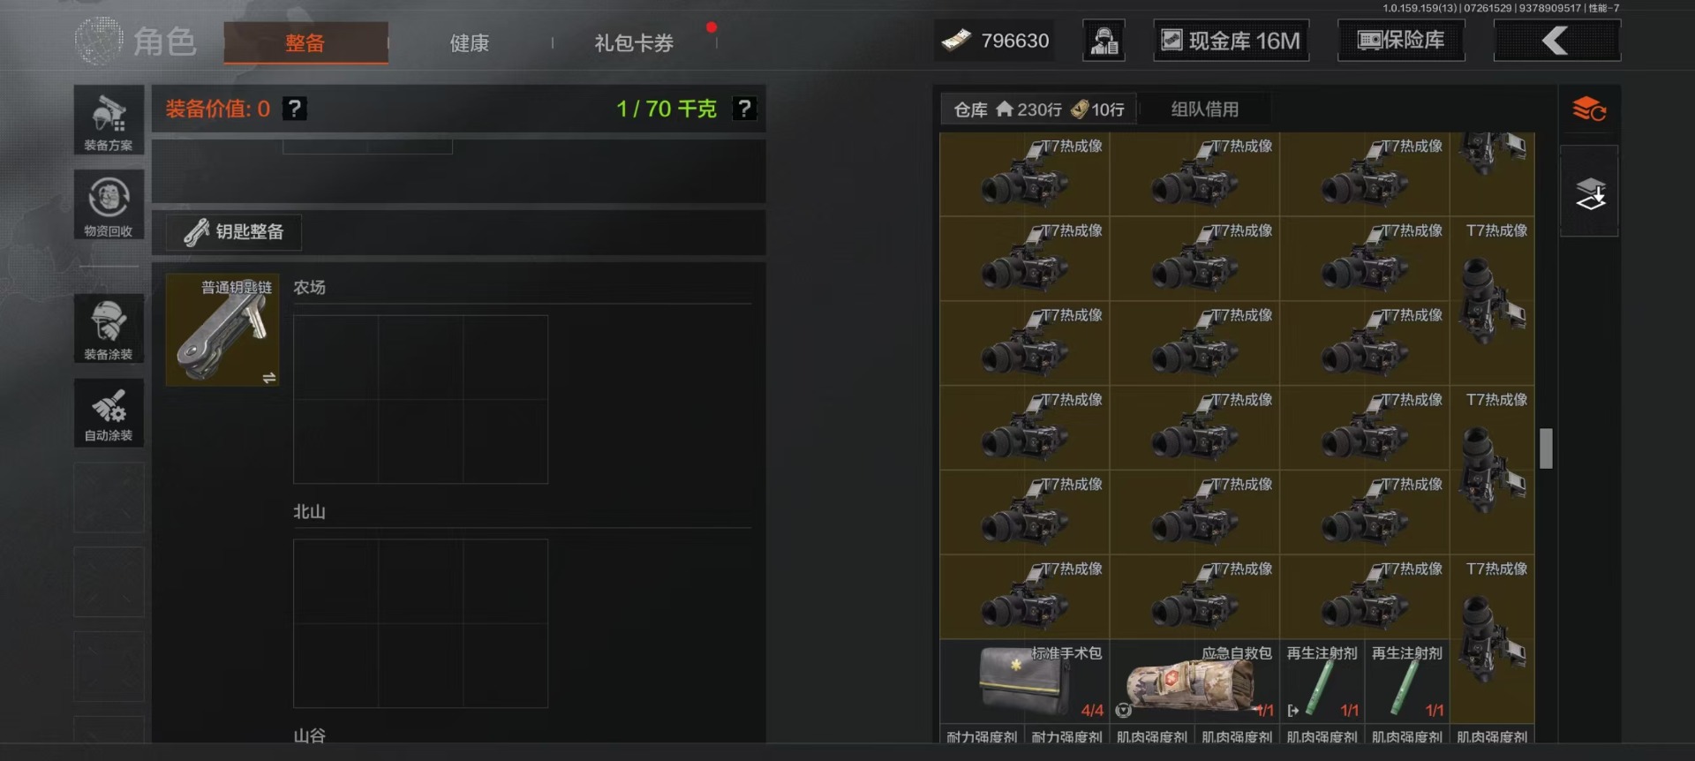Image resolution: width=1695 pixels, height=761 pixels.
Task: Select the 应急自救包 item in warehouse
Action: point(1194,681)
